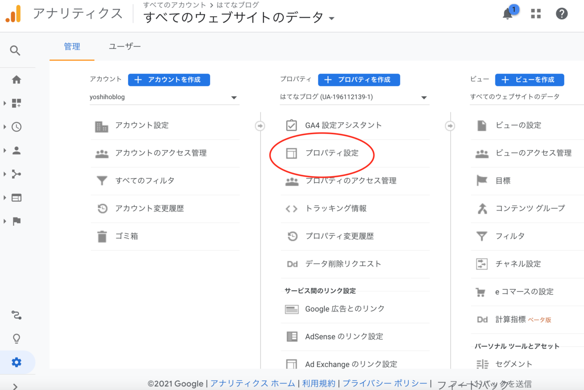Open アカウント変更履歴
The width and height of the screenshot is (584, 390).
tap(149, 209)
